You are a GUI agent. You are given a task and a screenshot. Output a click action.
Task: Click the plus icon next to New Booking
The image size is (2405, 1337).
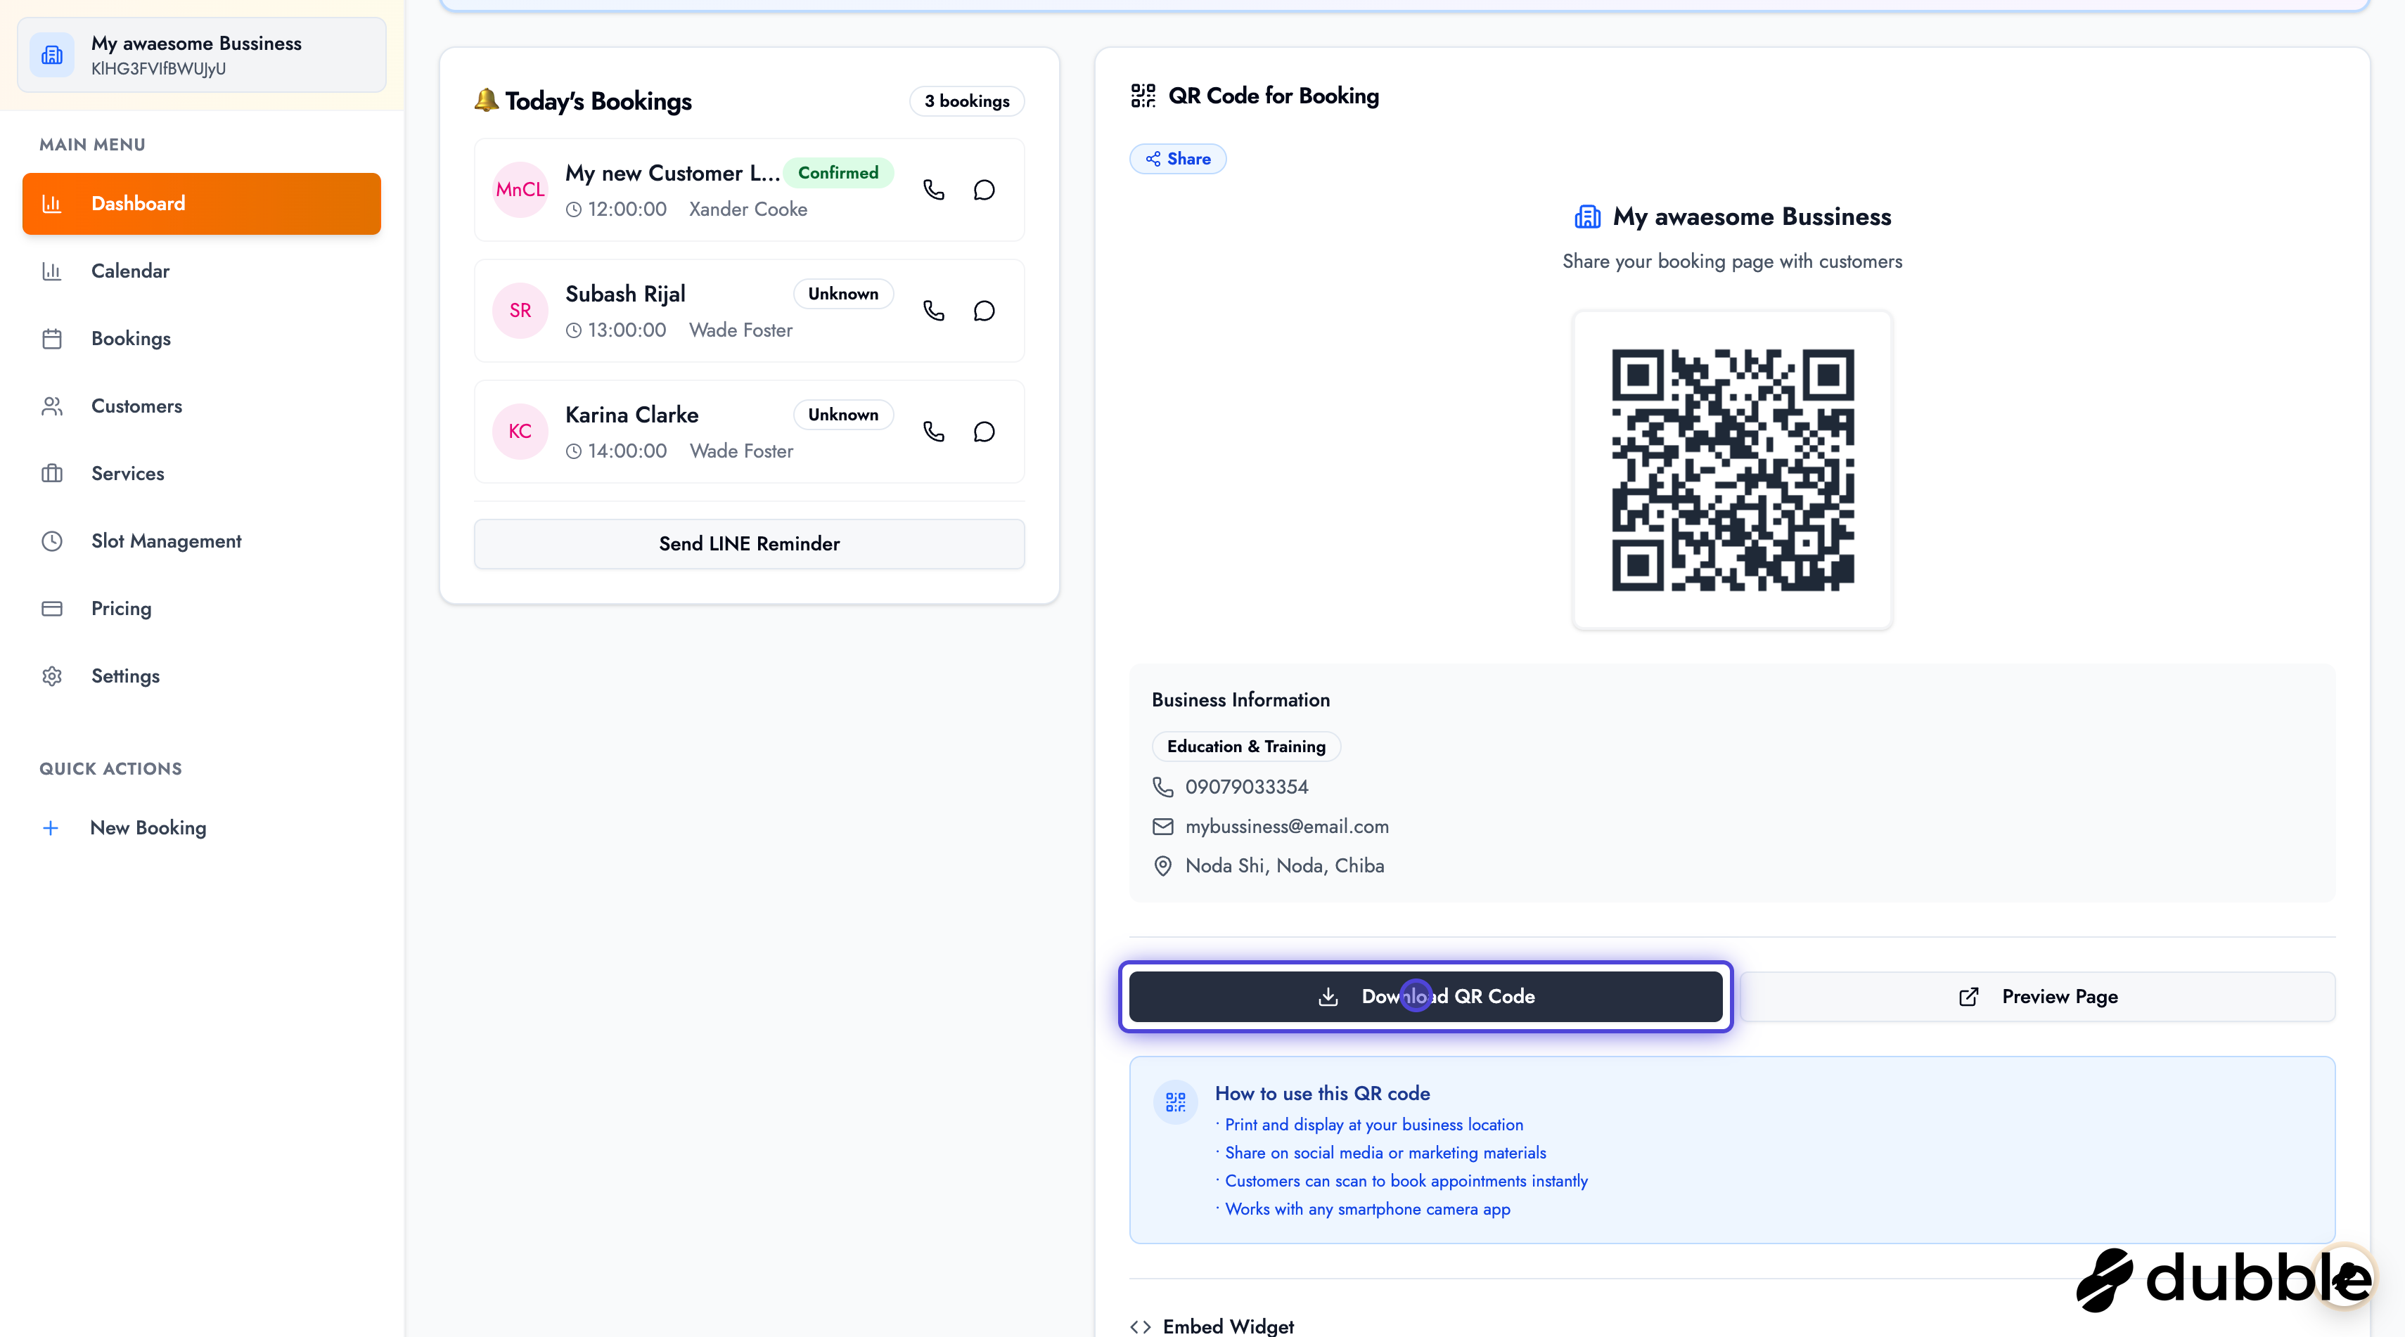point(51,827)
